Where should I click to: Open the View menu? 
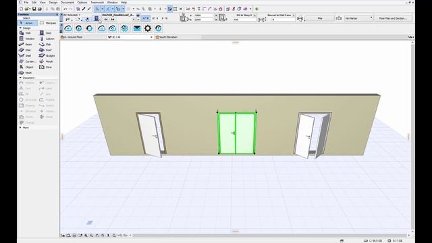click(x=43, y=3)
